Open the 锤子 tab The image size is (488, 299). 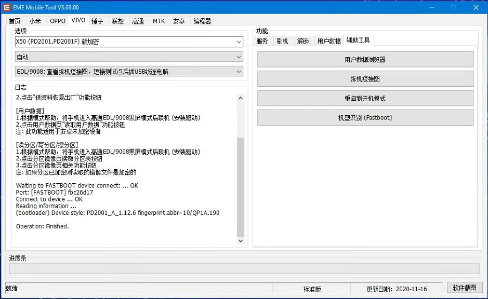(97, 21)
